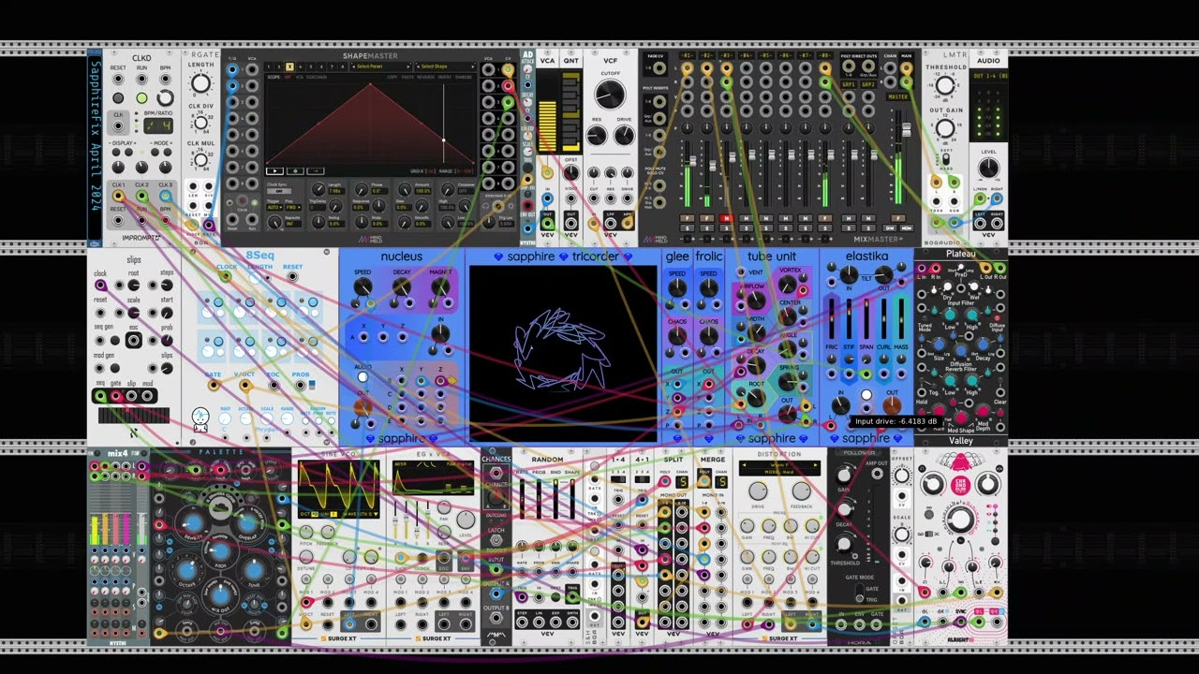Click the VCF CUTOFF knob
1199x674 pixels.
610,94
